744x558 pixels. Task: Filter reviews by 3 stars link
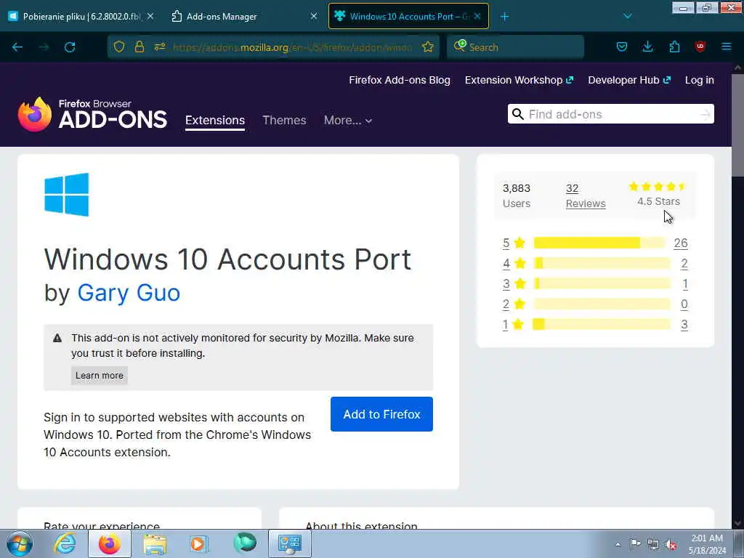(514, 284)
